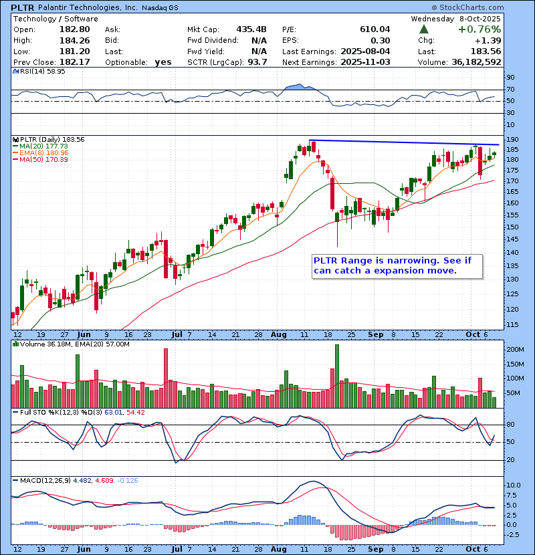Click the MACD(12,26,9) indicator label

[45, 481]
